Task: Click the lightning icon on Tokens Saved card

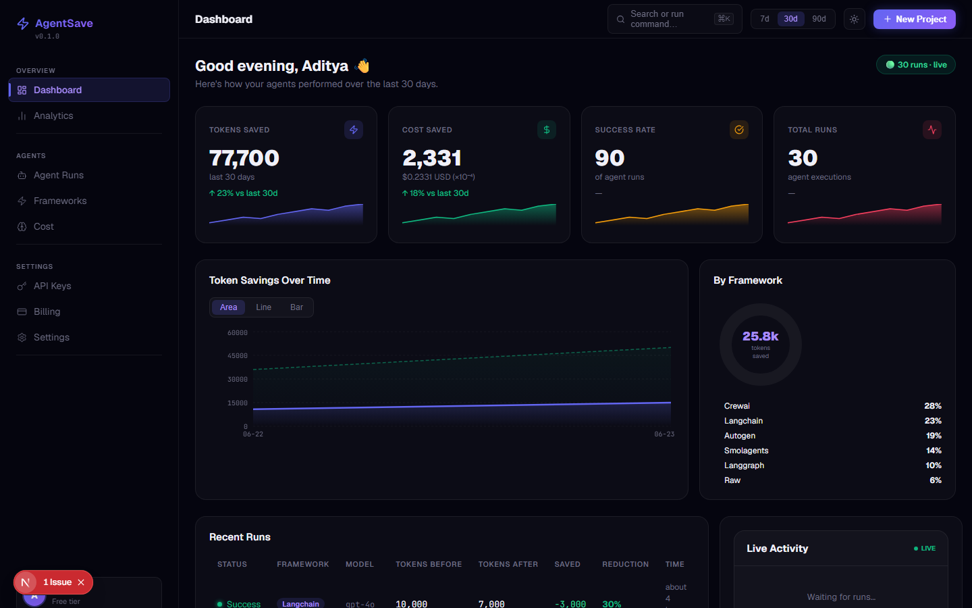Action: tap(354, 130)
